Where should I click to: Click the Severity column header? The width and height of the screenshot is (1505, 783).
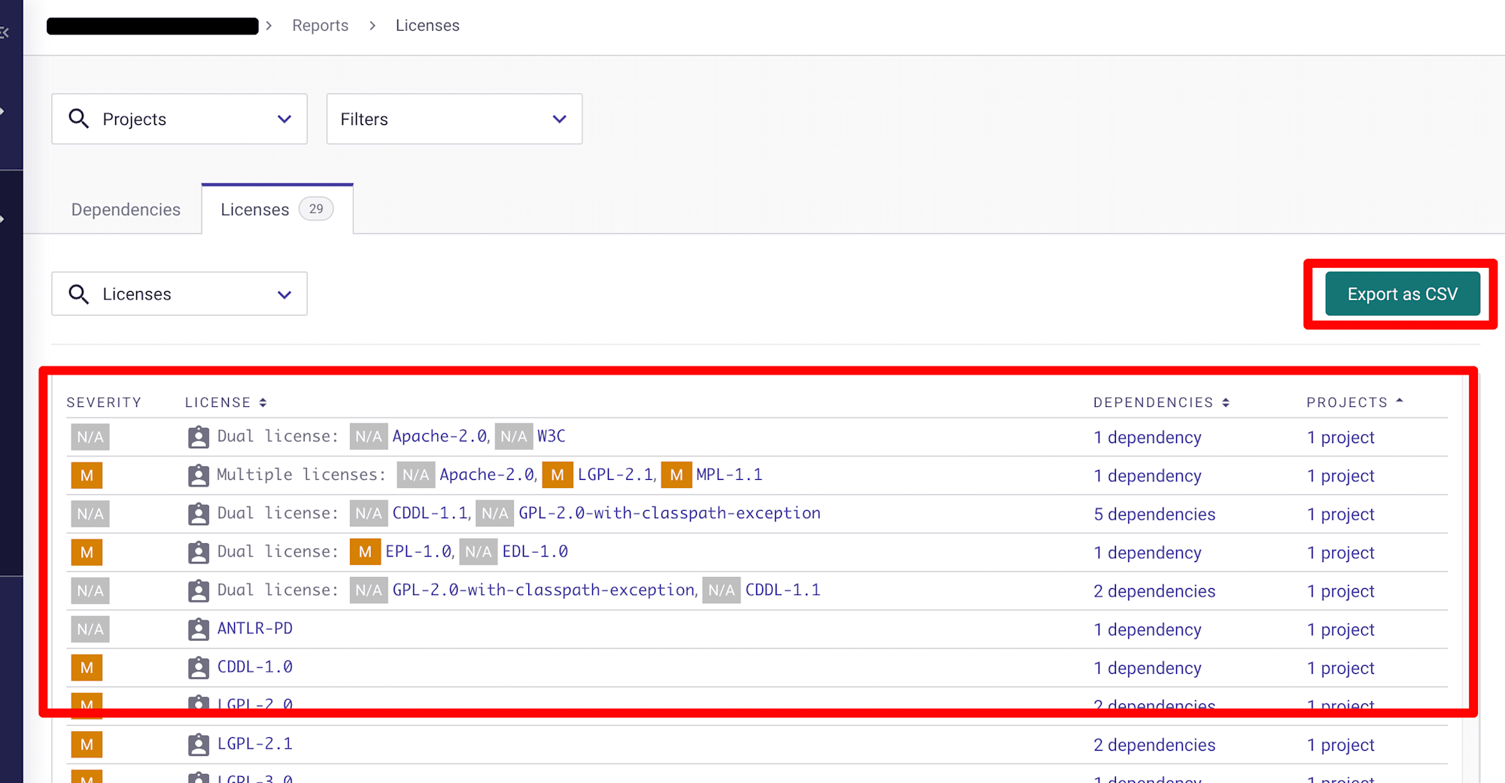click(x=104, y=402)
